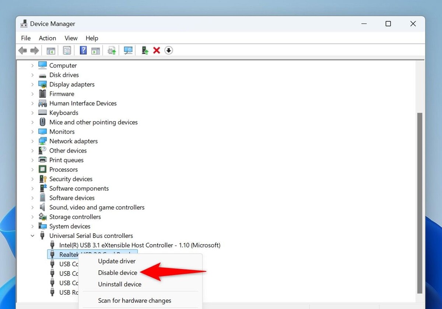Expand the Processors node chevron

coord(32,169)
